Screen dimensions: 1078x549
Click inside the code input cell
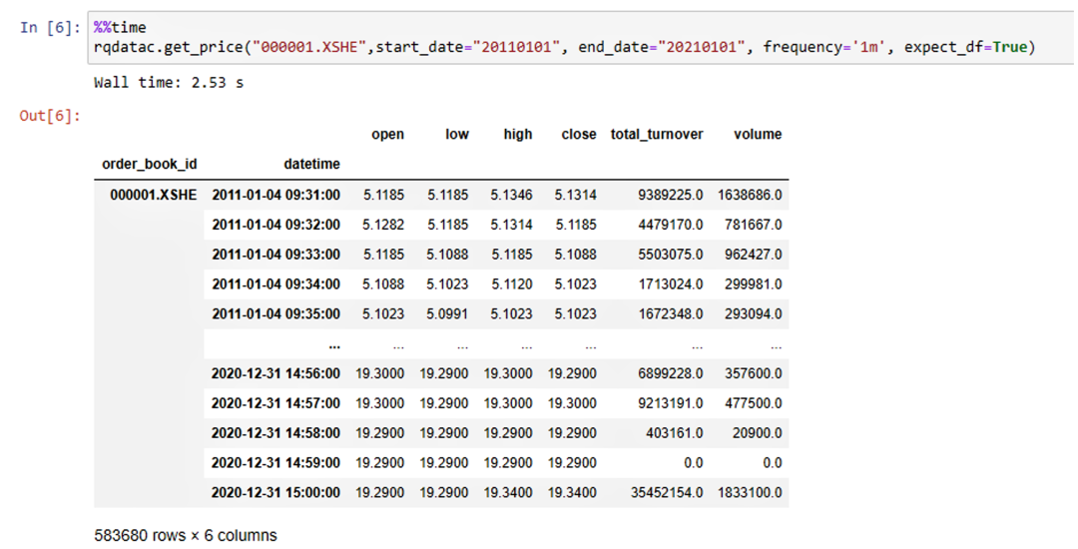click(583, 38)
